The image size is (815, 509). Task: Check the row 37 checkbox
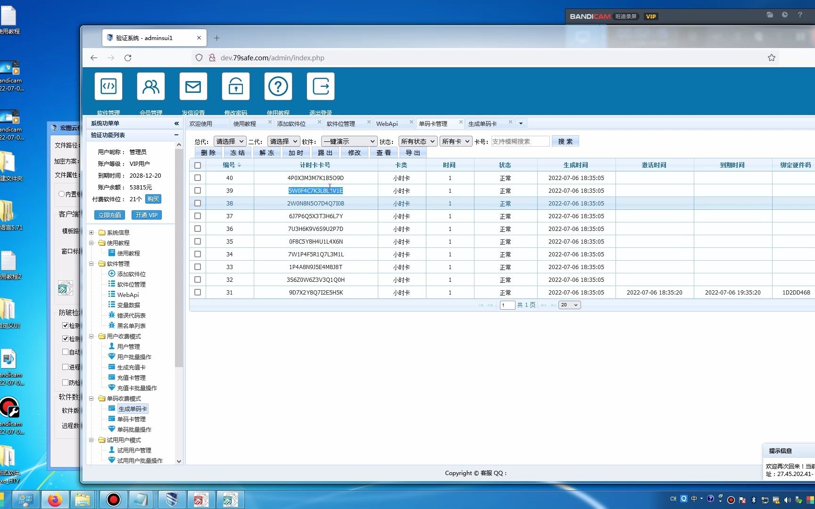(x=198, y=216)
